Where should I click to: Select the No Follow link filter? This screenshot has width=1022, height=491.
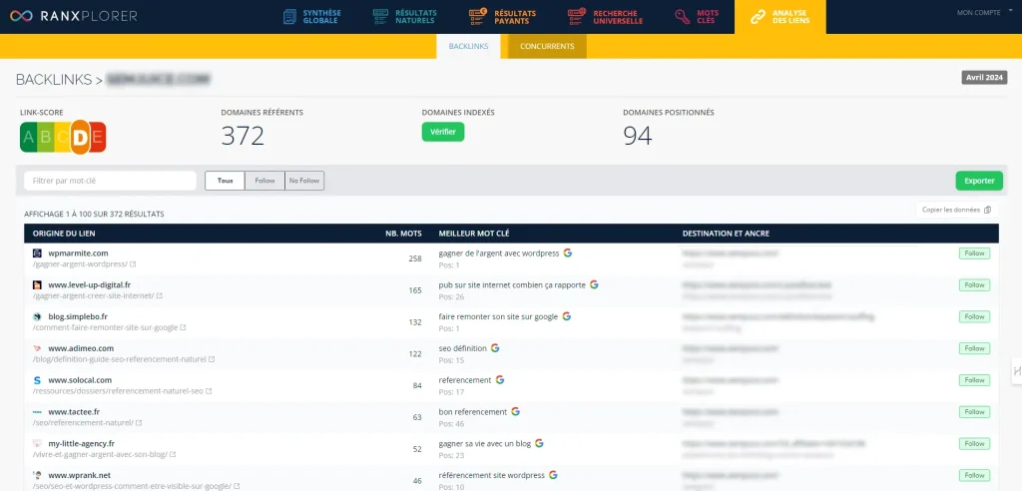point(304,181)
